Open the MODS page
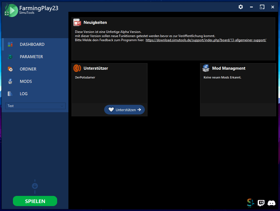This screenshot has width=280, height=211. coord(35,81)
